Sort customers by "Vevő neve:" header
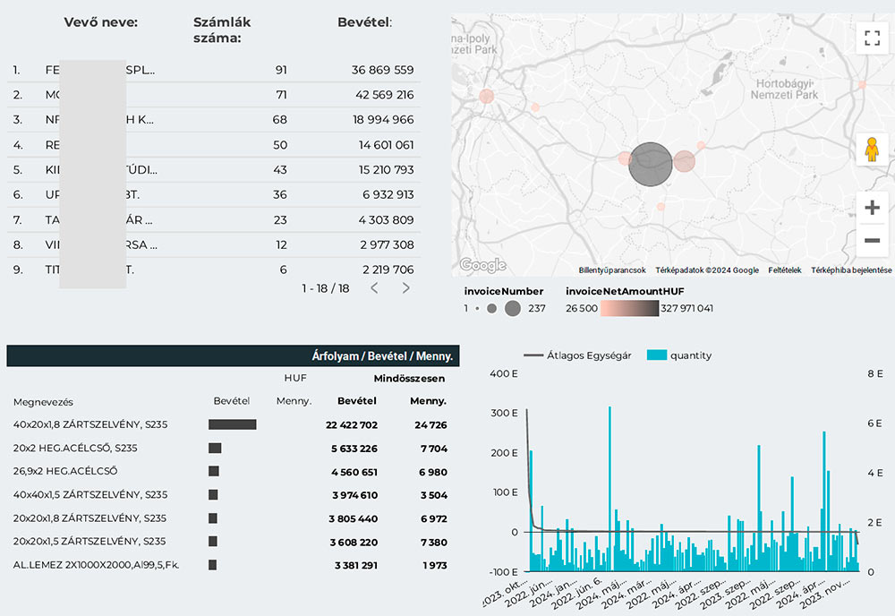Screen dimensions: 895x616 (x=101, y=22)
